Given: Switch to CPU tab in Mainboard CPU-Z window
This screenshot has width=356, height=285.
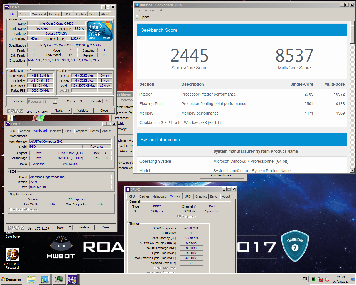Looking at the screenshot, I should point(13,131).
